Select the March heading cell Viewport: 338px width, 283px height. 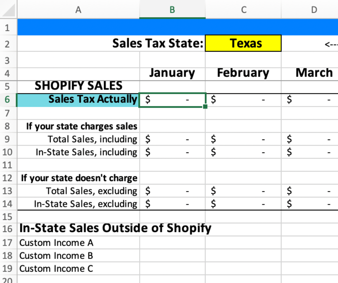314,73
